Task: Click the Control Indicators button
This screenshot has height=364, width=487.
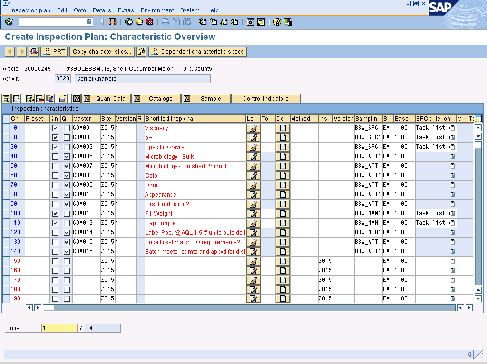Action: pos(265,99)
